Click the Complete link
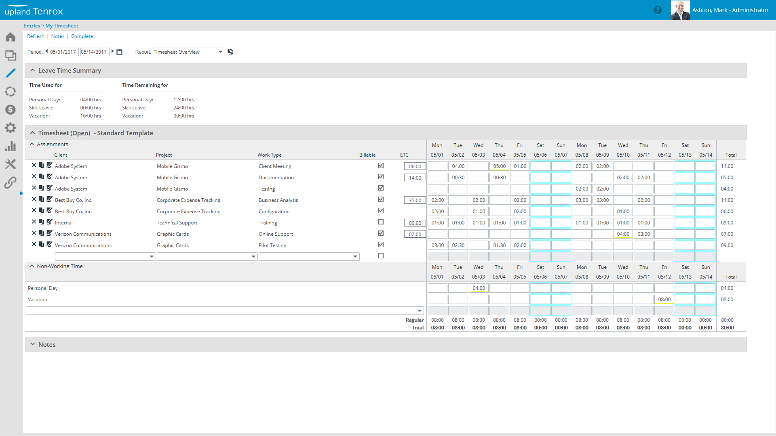The width and height of the screenshot is (776, 436). 82,36
